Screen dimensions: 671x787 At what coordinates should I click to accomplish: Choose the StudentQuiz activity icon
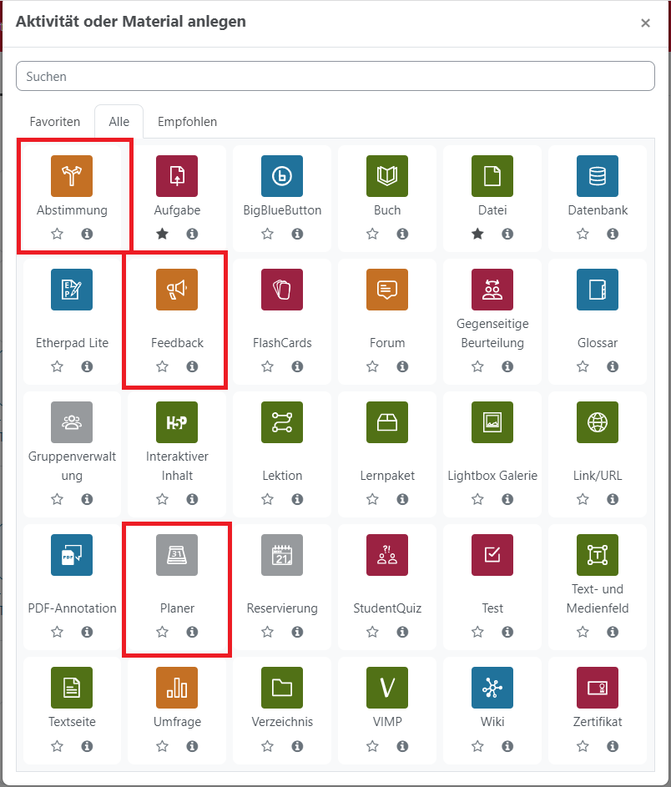[387, 555]
